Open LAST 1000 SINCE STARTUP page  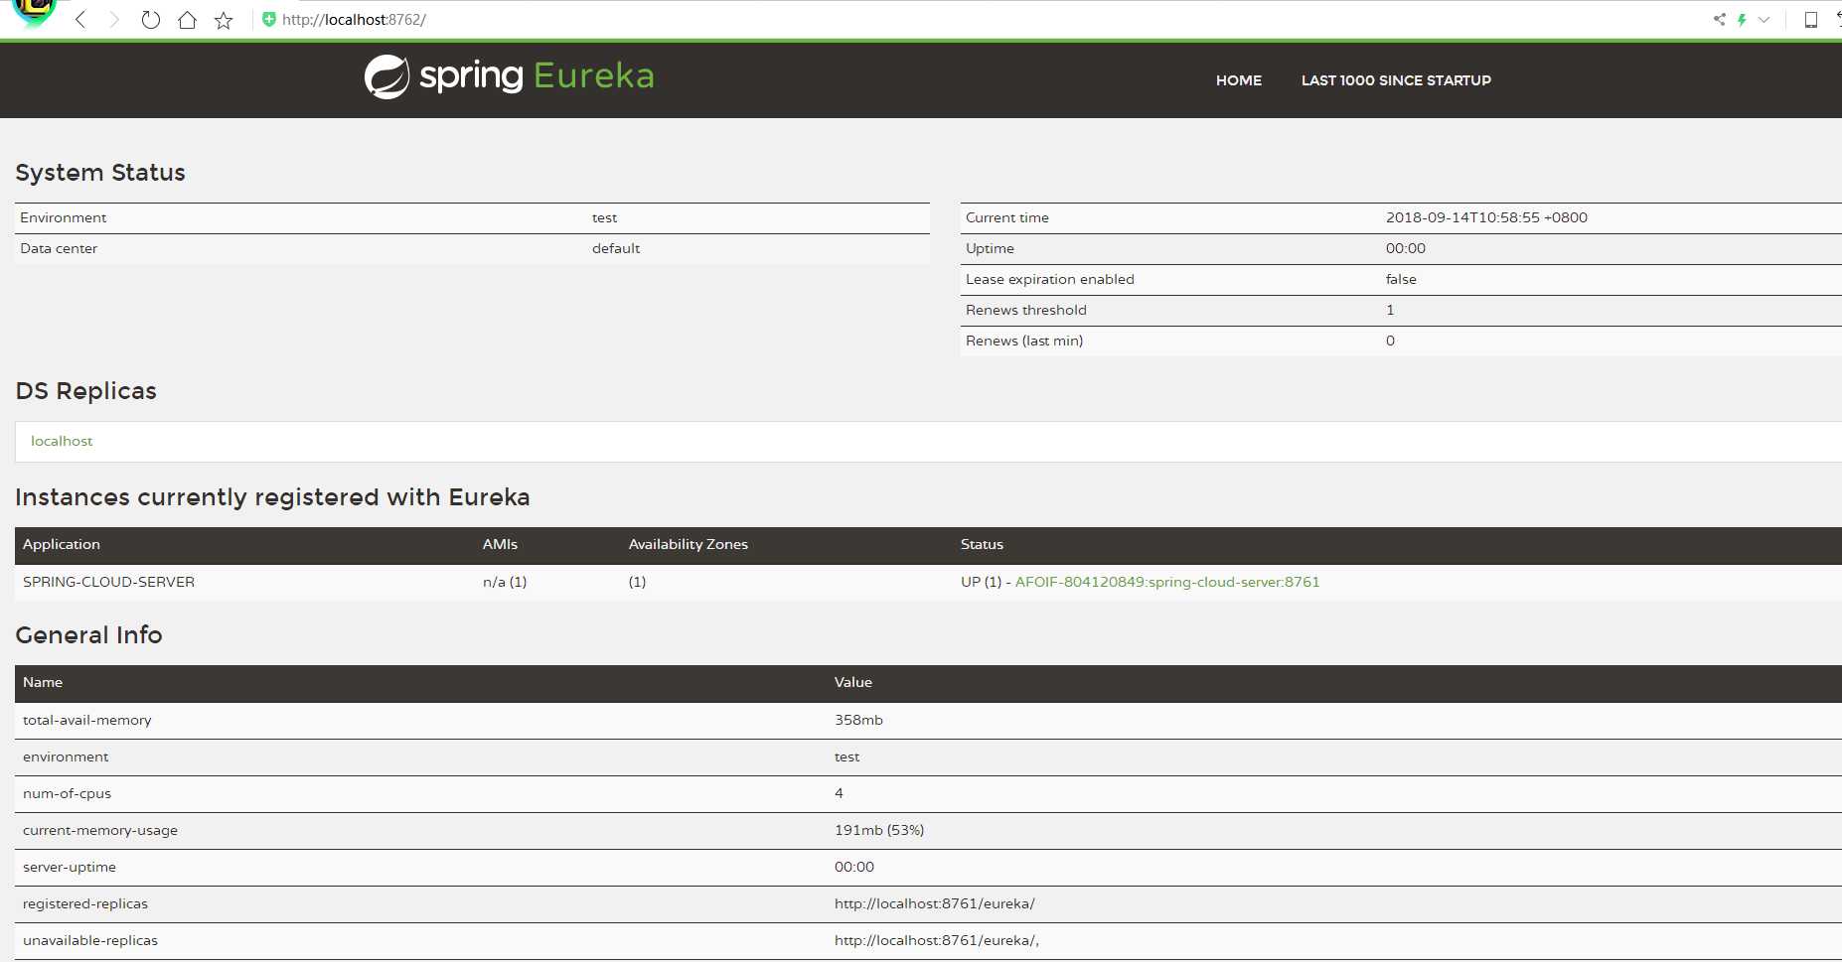(1396, 80)
